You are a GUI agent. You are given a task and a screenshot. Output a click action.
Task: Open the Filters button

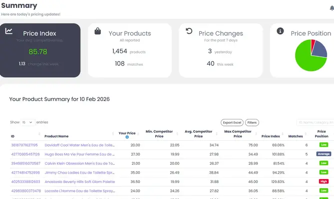tap(252, 122)
